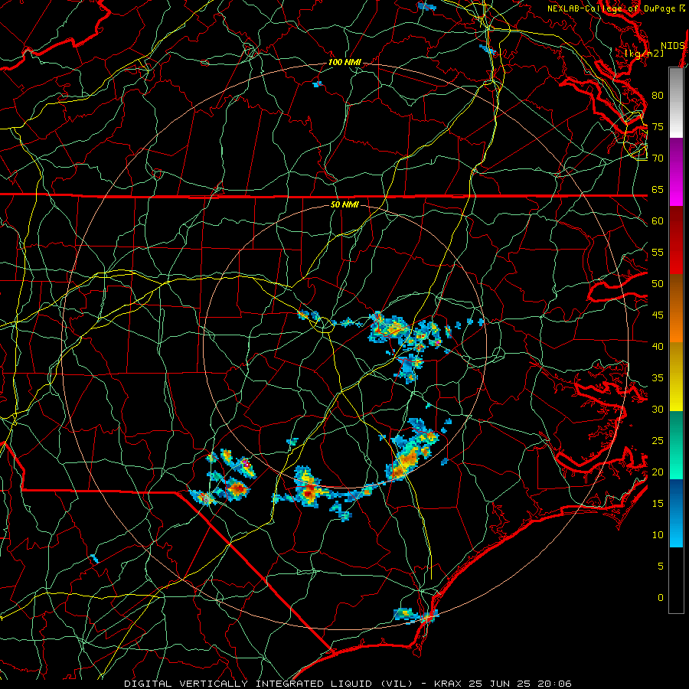This screenshot has height=689, width=689.
Task: Click the 45 value on the color scale
Action: 658,315
